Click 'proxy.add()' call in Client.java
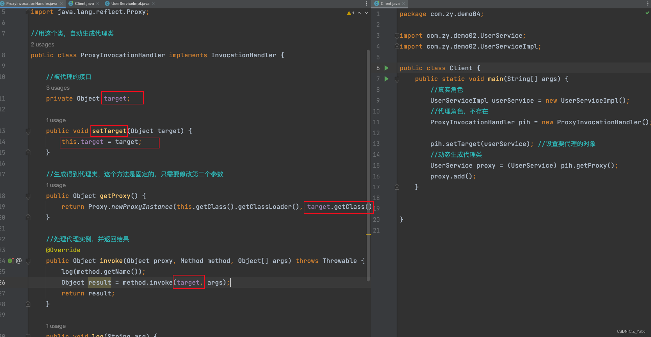The width and height of the screenshot is (651, 337). [x=451, y=176]
